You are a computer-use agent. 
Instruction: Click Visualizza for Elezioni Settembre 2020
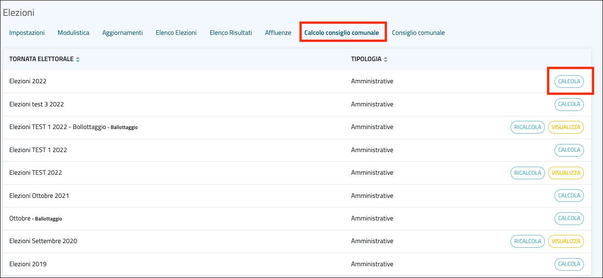point(566,241)
